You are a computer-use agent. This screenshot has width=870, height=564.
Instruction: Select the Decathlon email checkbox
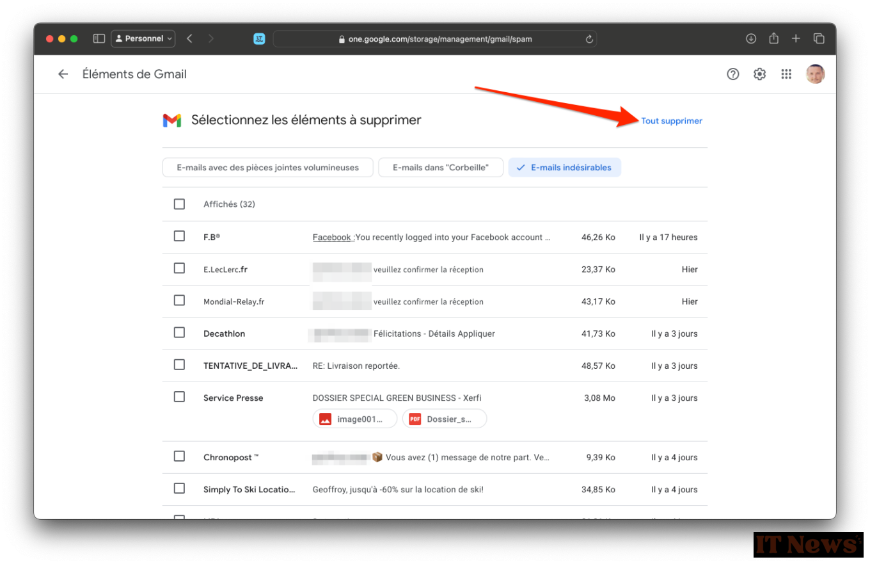click(179, 333)
